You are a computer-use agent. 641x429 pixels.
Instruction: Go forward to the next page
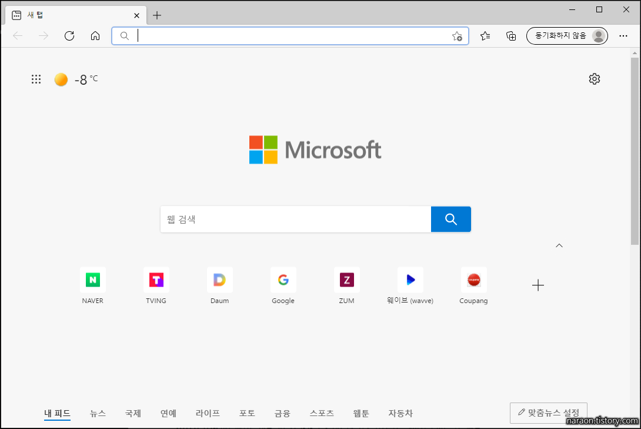click(44, 36)
